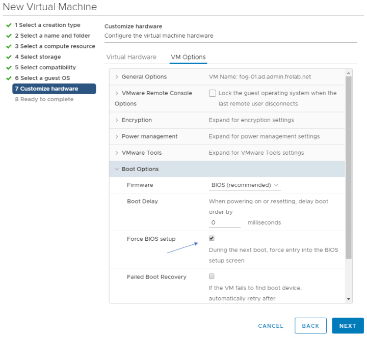
Task: Click the Force BIOS setup label
Action: point(151,239)
